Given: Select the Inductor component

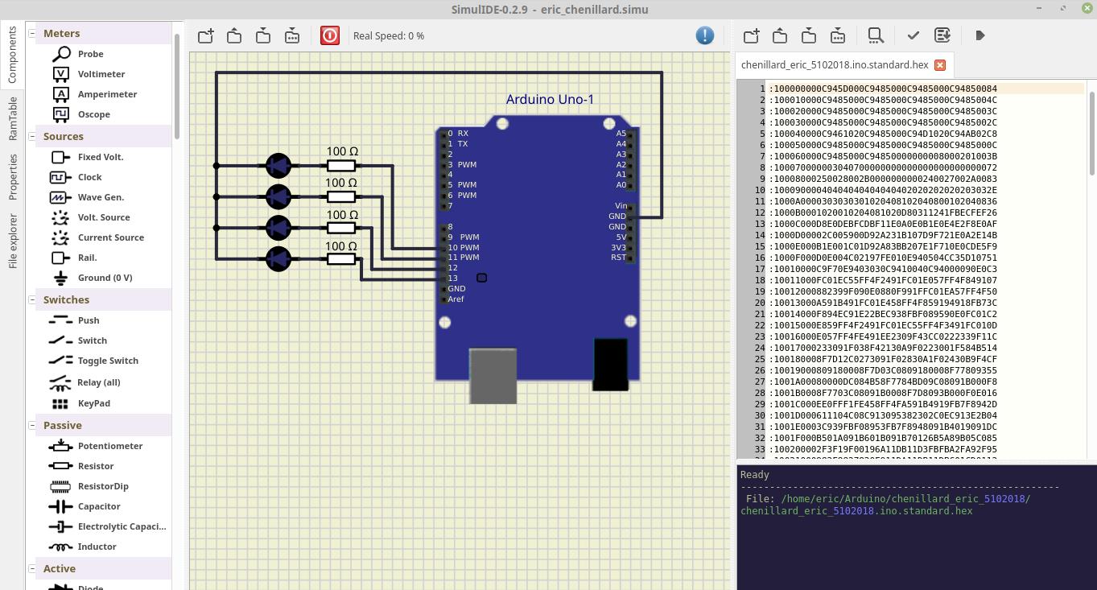Looking at the screenshot, I should click(97, 547).
